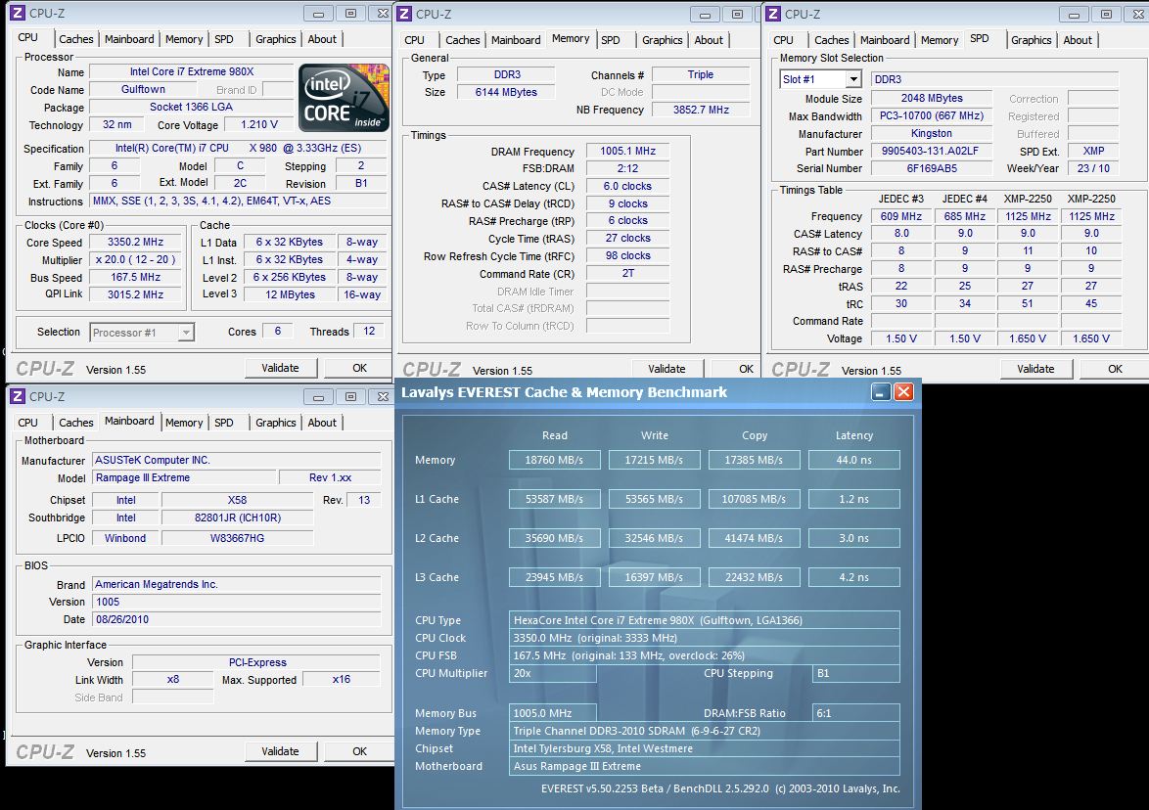The width and height of the screenshot is (1149, 810).
Task: Click Validate in the Mainboard window
Action: tap(280, 750)
